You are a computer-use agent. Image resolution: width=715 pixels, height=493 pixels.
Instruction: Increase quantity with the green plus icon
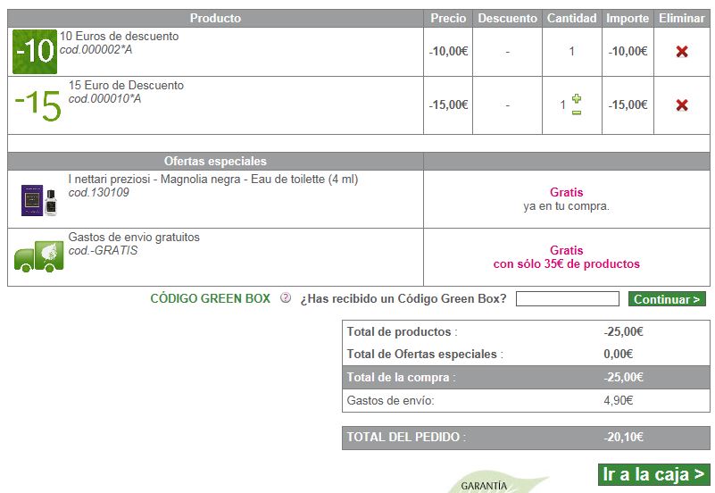coord(577,98)
